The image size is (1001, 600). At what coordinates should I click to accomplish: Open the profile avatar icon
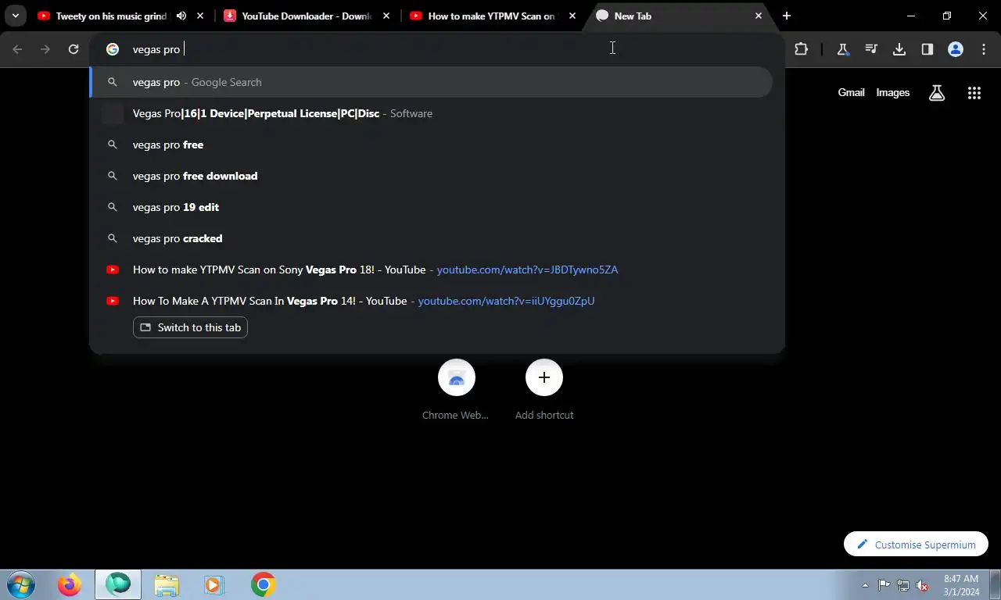coord(956,49)
